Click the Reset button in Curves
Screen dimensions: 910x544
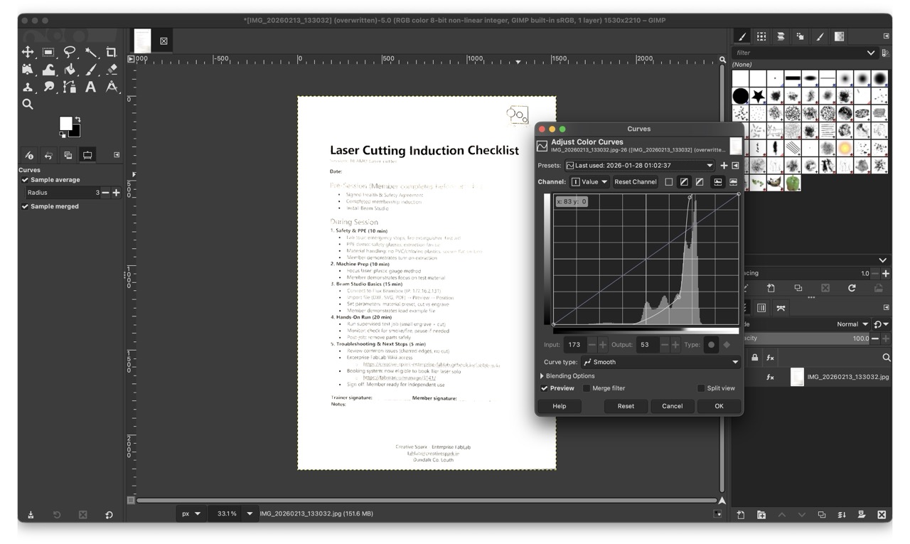[x=626, y=406]
